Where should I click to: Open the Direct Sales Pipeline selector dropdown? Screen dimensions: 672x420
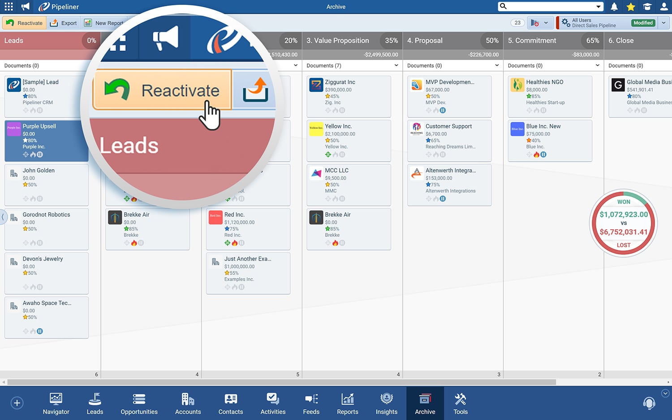pyautogui.click(x=664, y=22)
